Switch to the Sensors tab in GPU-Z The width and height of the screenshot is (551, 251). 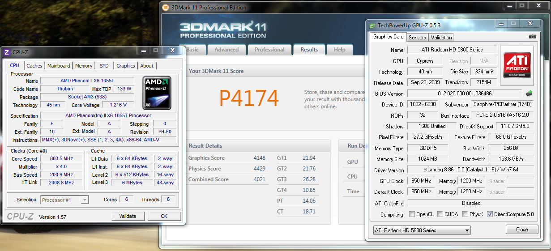[417, 38]
